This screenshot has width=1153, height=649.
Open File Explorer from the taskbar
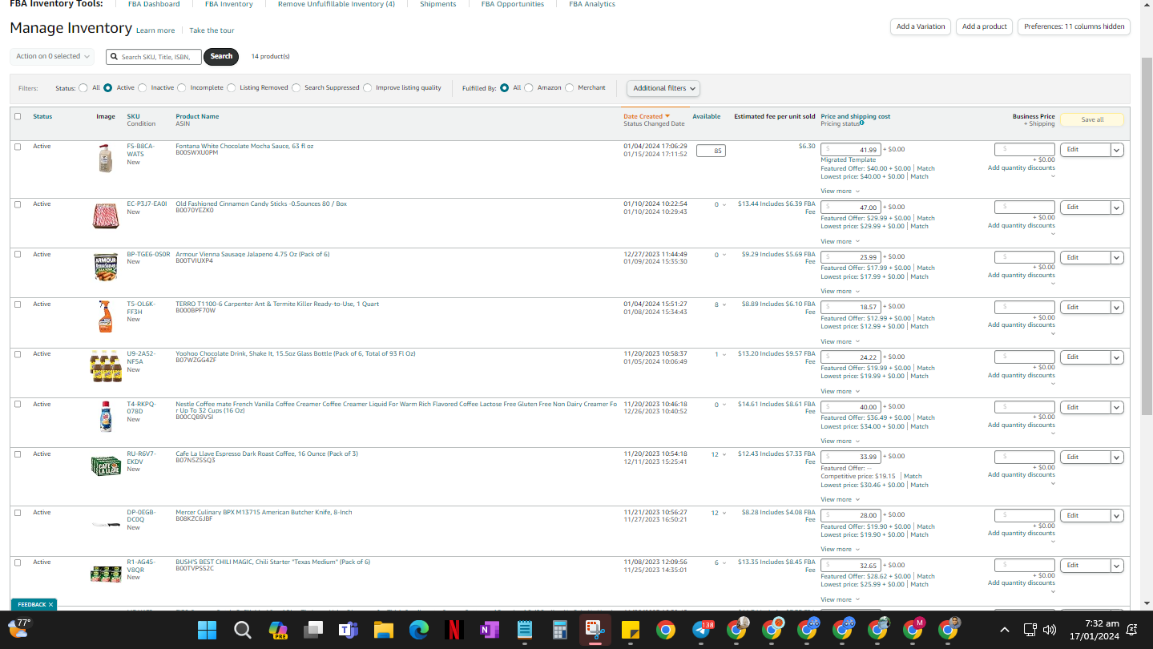point(384,630)
